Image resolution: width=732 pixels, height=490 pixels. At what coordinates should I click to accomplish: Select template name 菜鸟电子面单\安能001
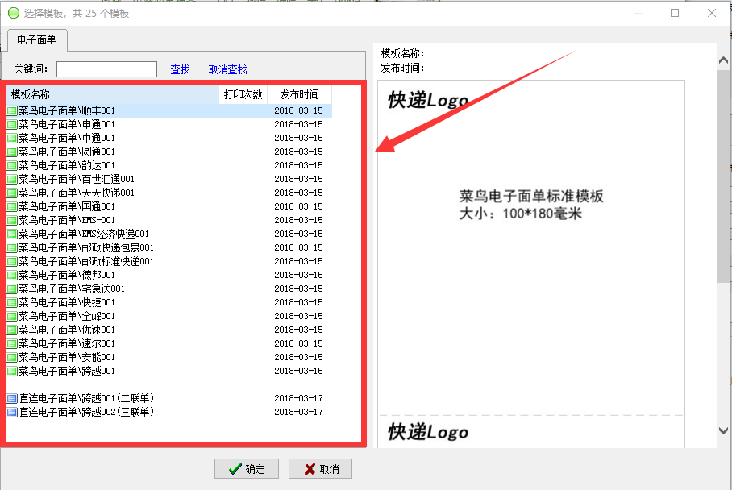pyautogui.click(x=67, y=357)
